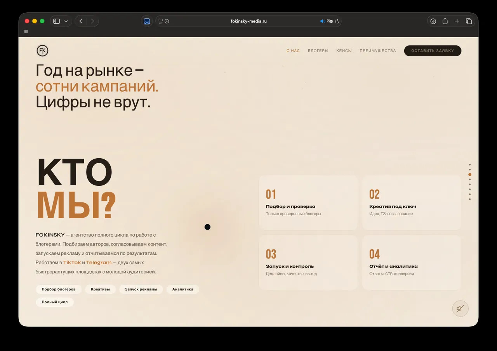Open the tab group dropdown arrow
This screenshot has width=497, height=351.
pyautogui.click(x=66, y=21)
